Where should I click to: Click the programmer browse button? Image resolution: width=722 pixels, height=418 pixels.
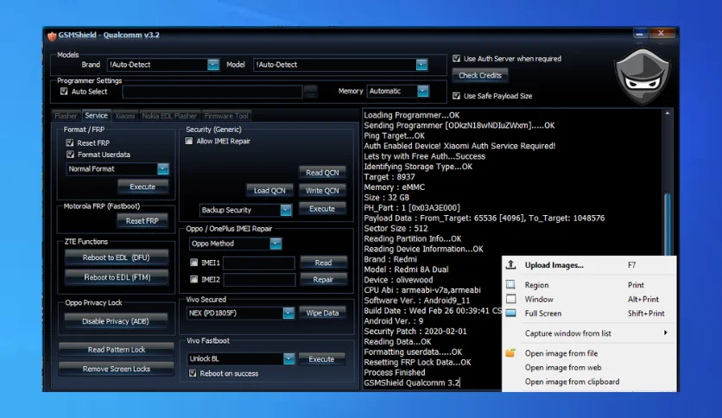(310, 92)
